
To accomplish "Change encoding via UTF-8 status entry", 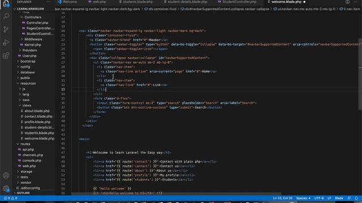I will pyautogui.click(x=319, y=198).
